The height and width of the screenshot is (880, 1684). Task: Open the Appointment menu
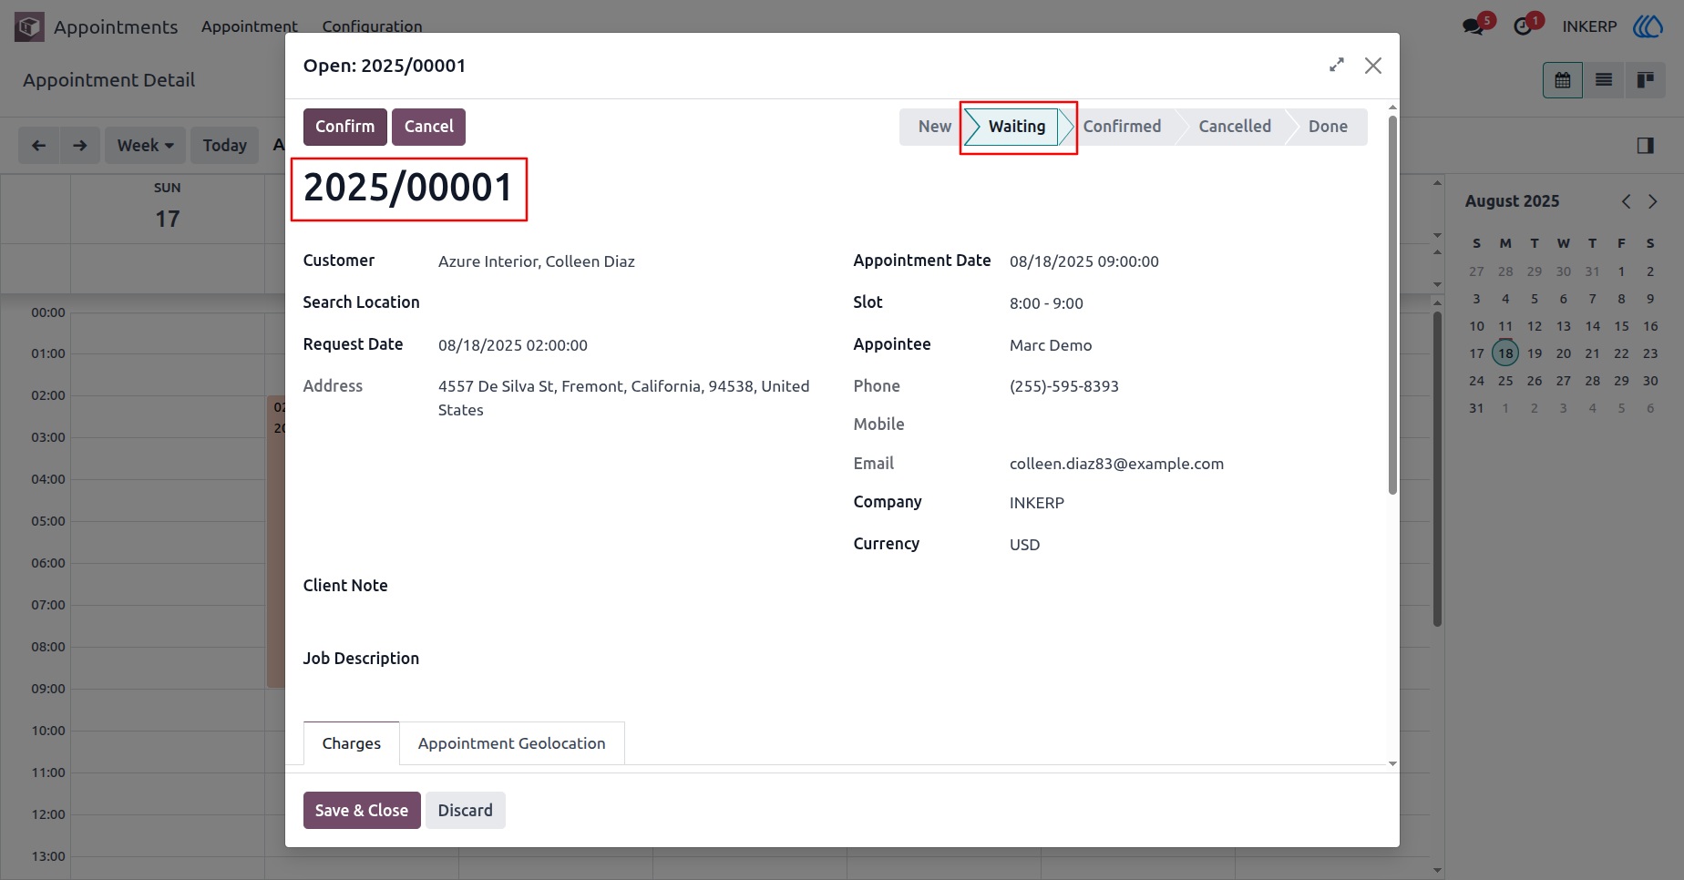pyautogui.click(x=249, y=26)
